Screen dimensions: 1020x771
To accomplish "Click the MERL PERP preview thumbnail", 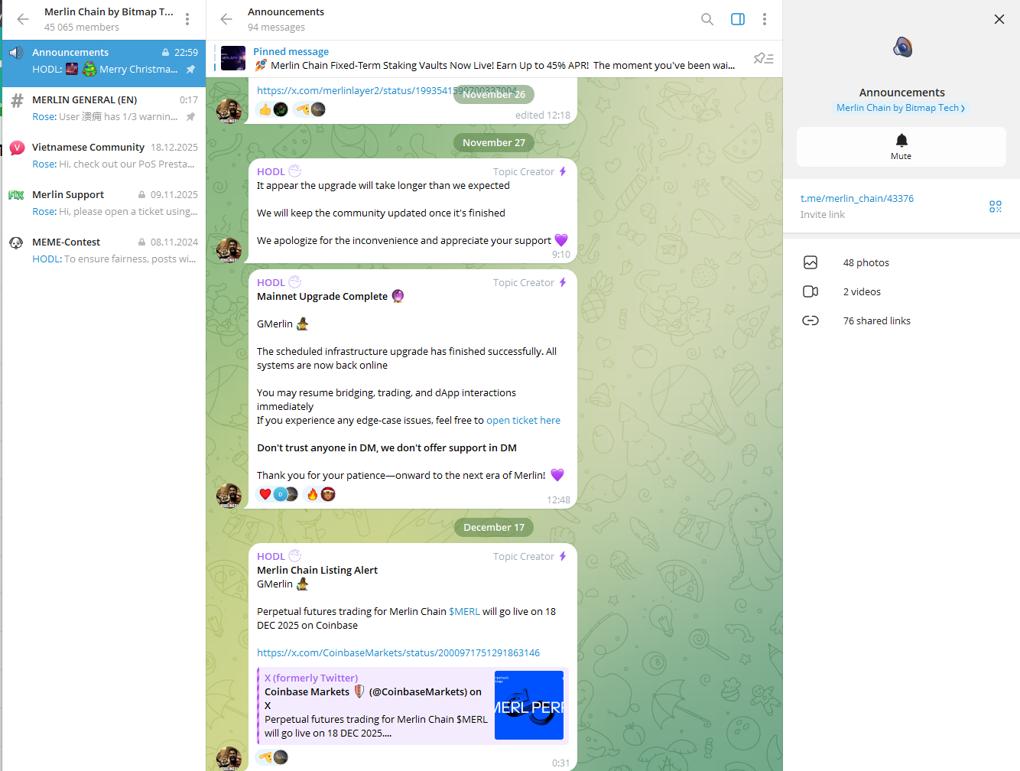I will click(528, 705).
